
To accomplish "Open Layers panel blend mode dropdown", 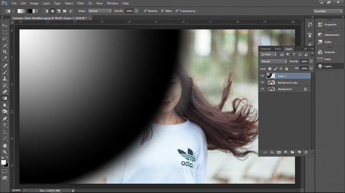I will pyautogui.click(x=273, y=61).
